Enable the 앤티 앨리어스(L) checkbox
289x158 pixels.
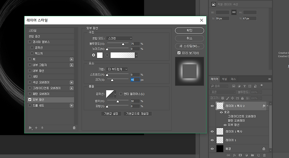click(x=121, y=94)
